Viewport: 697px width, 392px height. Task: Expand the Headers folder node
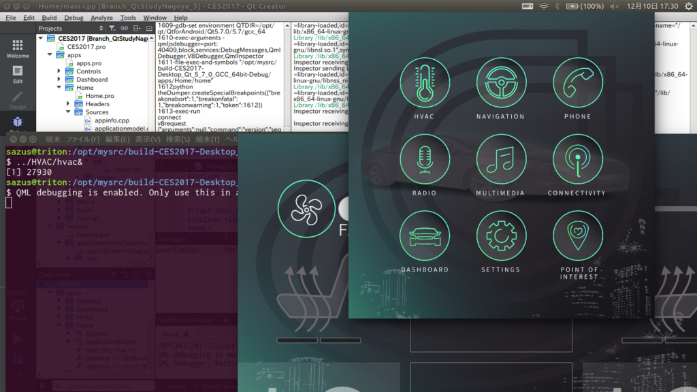coord(68,103)
